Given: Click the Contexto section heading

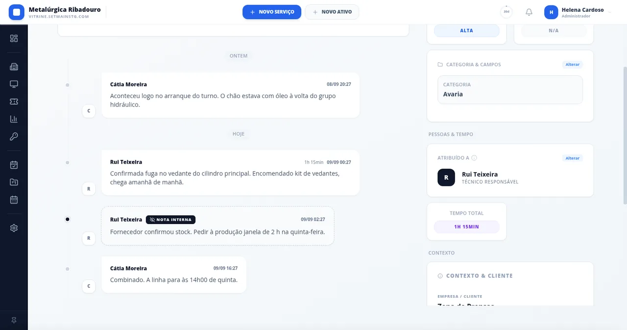Looking at the screenshot, I should pos(441,253).
